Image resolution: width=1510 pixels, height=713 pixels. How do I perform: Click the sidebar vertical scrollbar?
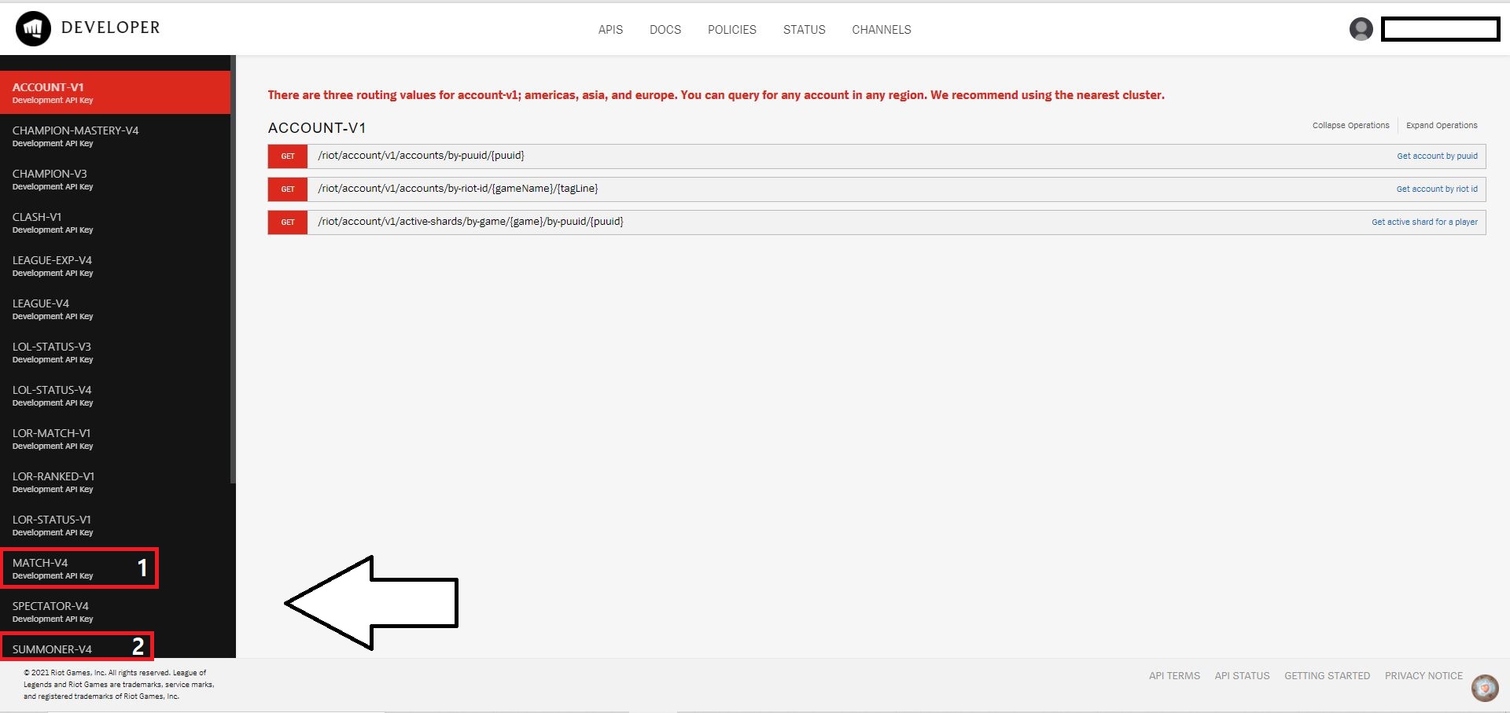click(233, 269)
